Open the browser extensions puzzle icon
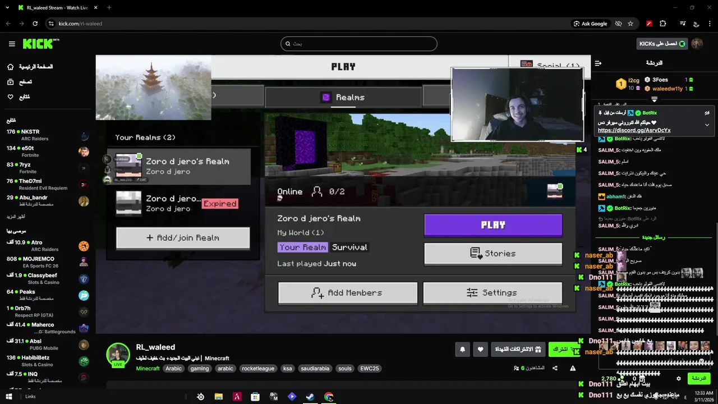718x404 pixels. tap(663, 24)
